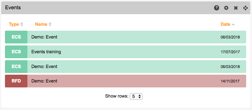Click the Type column header
Viewport: 252px width, 110px height.
tap(14, 24)
